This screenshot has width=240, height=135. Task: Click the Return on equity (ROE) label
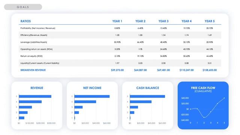tap(31, 56)
